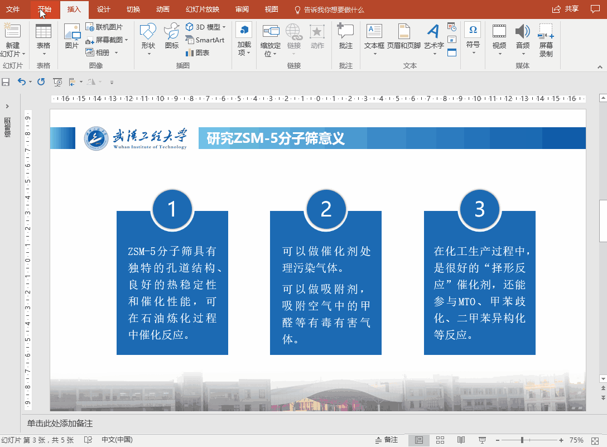Expand the 3D 模型 dropdown arrow
The width and height of the screenshot is (607, 447).
pyautogui.click(x=224, y=27)
